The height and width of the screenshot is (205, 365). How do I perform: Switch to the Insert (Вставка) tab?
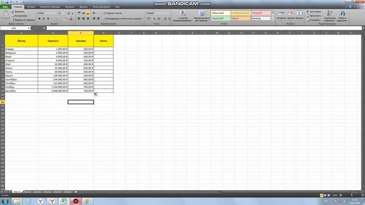click(x=31, y=7)
